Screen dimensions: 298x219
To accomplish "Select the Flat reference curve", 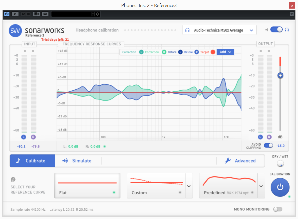I will point(87,186).
